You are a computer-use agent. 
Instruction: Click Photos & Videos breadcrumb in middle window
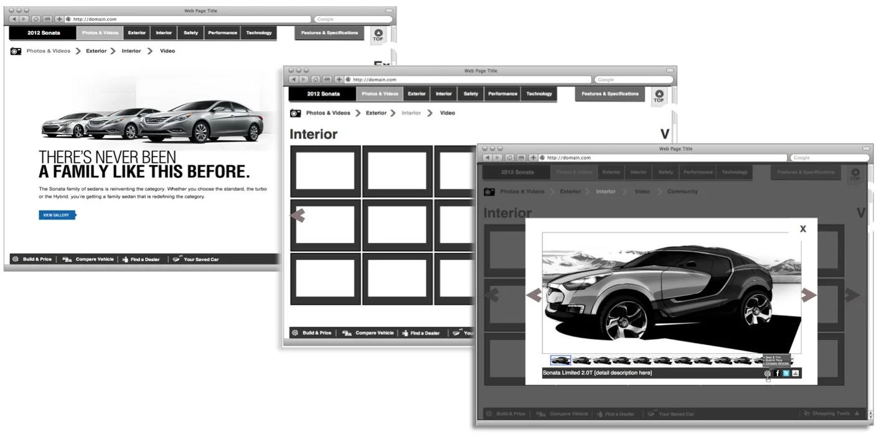[328, 113]
